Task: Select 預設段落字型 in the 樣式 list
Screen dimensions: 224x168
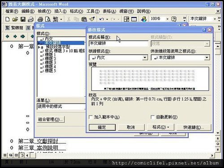Action: coord(58,47)
